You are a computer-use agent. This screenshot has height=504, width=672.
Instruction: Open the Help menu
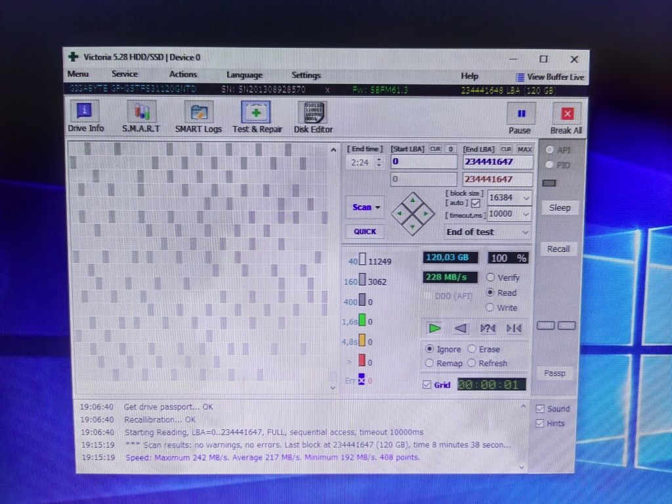click(469, 76)
